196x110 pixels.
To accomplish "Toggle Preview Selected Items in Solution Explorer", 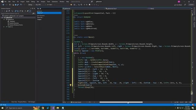I will click(x=30, y=11).
